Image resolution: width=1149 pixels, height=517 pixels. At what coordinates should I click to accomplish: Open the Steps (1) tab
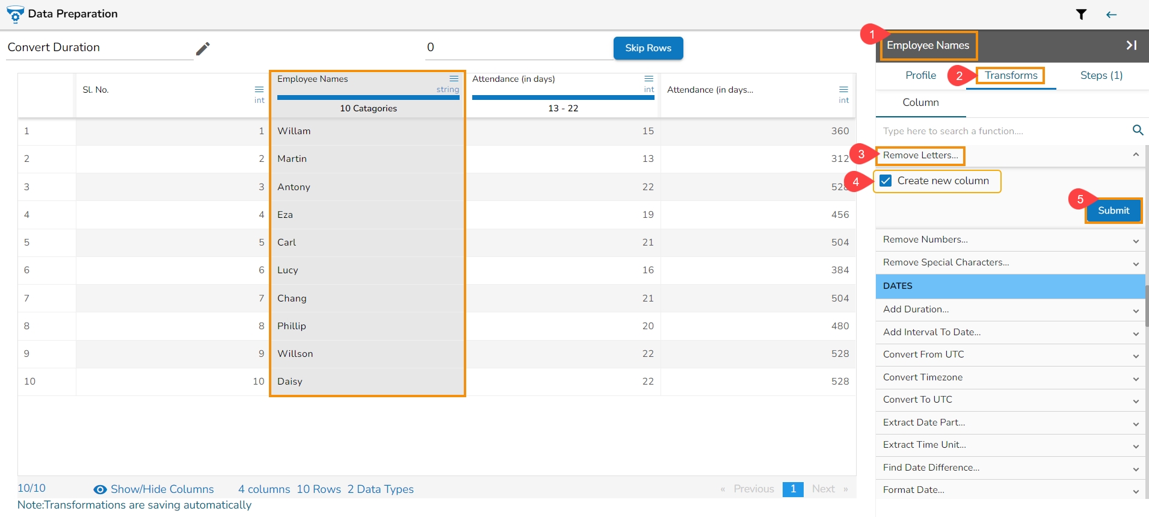[1101, 75]
